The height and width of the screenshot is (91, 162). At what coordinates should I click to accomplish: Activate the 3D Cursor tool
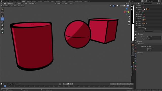(x=2, y=12)
